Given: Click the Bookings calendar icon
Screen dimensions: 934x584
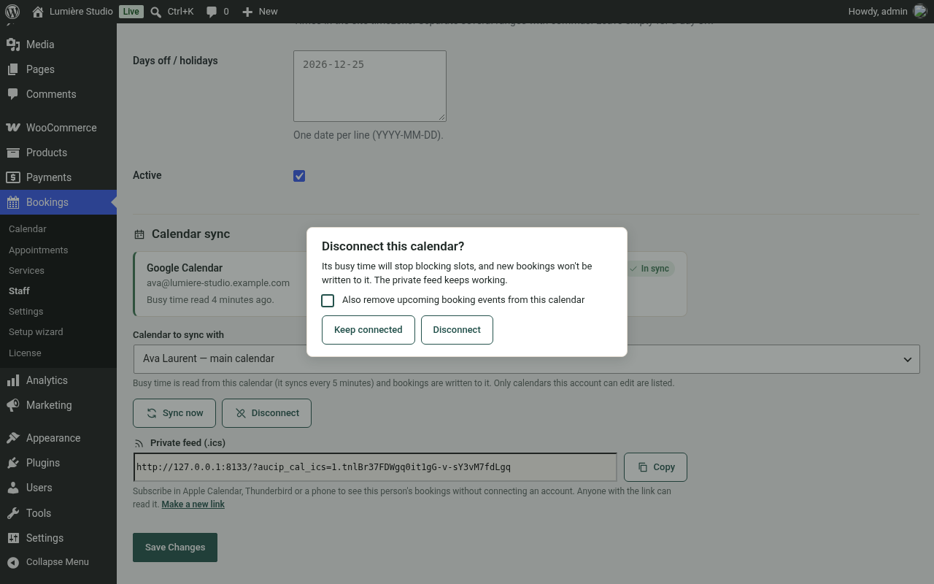Looking at the screenshot, I should coord(13,202).
